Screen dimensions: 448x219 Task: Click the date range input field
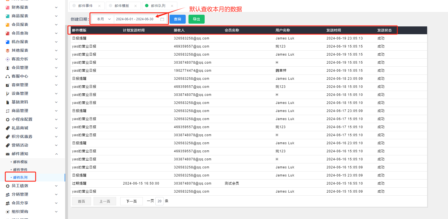click(x=140, y=19)
